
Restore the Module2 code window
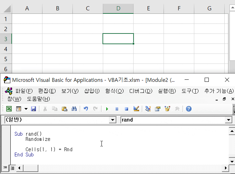[x=224, y=99]
